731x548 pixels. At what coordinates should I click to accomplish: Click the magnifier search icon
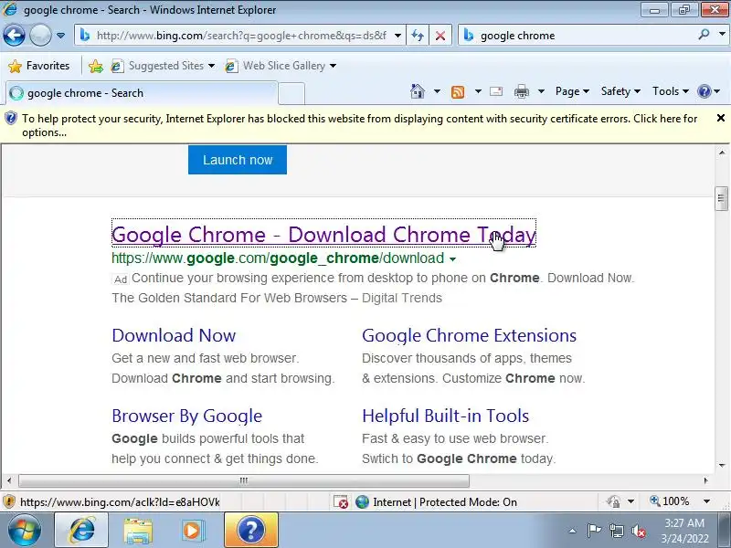(704, 35)
